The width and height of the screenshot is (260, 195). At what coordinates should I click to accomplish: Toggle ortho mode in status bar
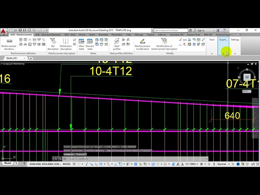(x=97, y=164)
